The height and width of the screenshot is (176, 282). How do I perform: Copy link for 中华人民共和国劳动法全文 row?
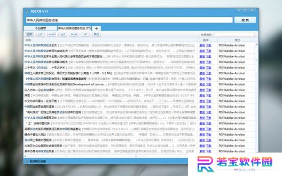[202, 46]
